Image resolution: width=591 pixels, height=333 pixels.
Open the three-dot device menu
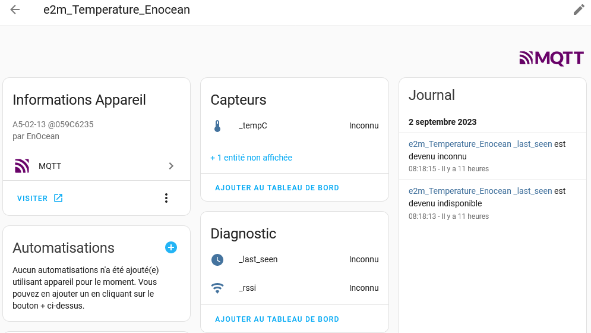166,198
